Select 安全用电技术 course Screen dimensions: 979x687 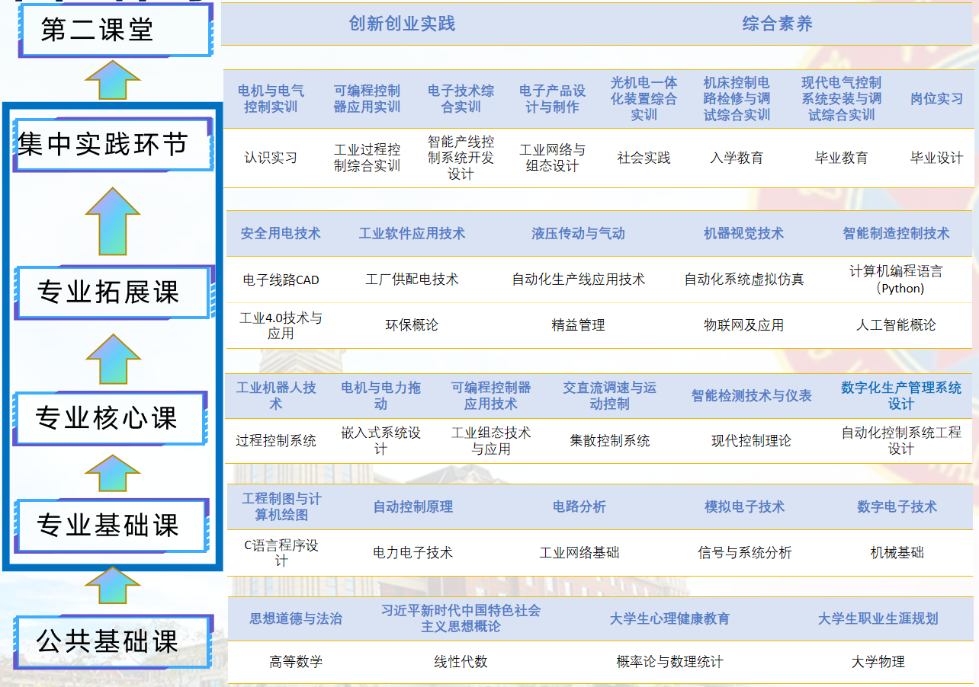[281, 233]
